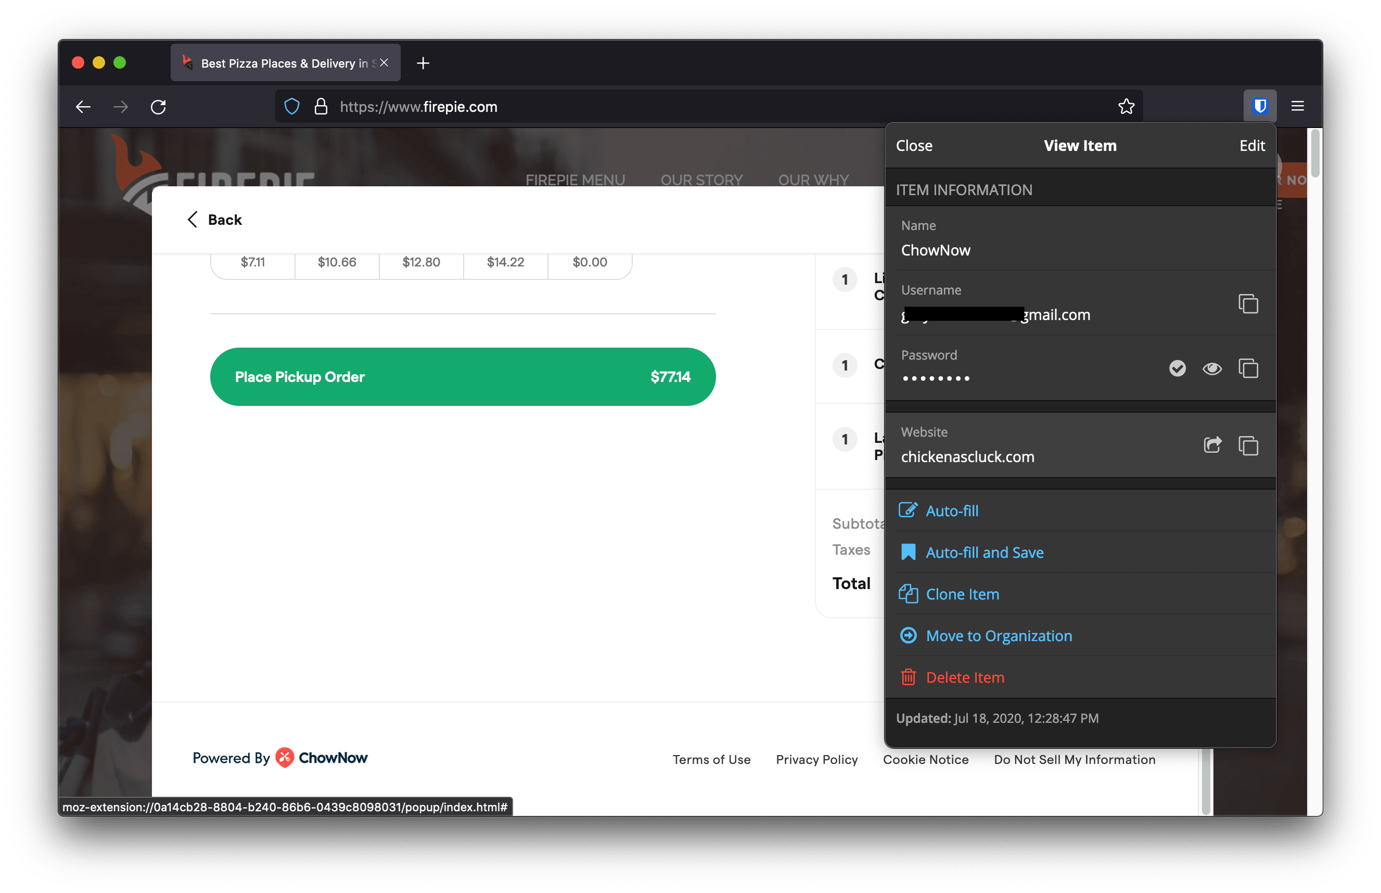Bookmark this page with the star icon
Image resolution: width=1381 pixels, height=893 pixels.
coord(1126,106)
